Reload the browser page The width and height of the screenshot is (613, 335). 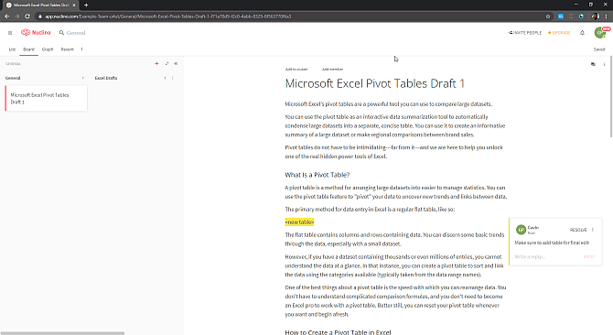click(27, 16)
